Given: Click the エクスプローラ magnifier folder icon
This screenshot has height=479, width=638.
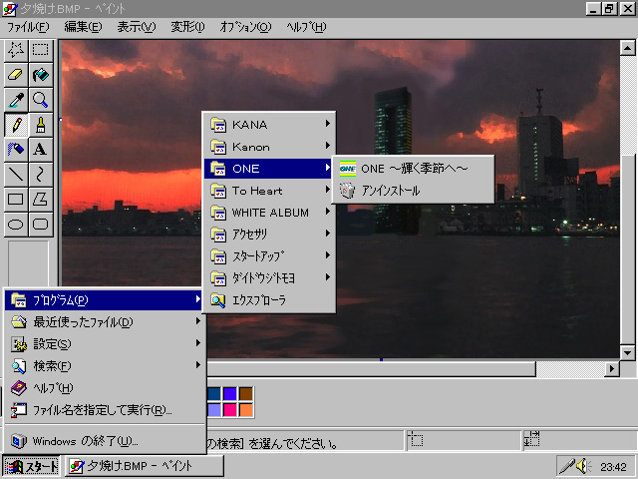Looking at the screenshot, I should [218, 300].
